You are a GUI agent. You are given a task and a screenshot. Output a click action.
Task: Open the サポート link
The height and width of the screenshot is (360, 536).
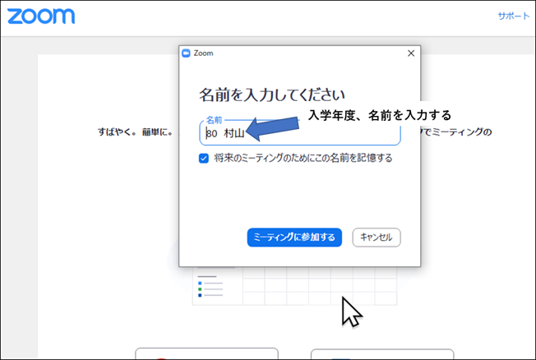[x=513, y=16]
